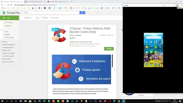This screenshot has height=103, width=183.
Task: Toggle fullscreen arrows in Connetti window
Action: (164, 5)
